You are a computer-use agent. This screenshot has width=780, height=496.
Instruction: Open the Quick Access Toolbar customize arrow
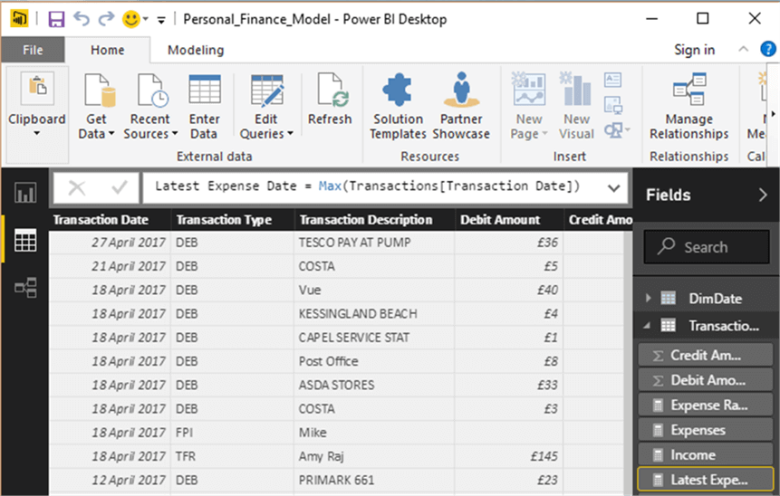click(161, 20)
